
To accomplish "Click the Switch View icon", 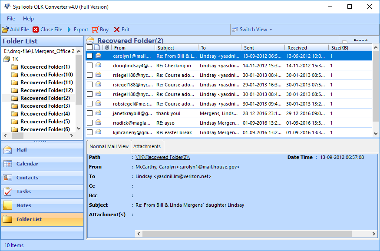I will (235, 30).
